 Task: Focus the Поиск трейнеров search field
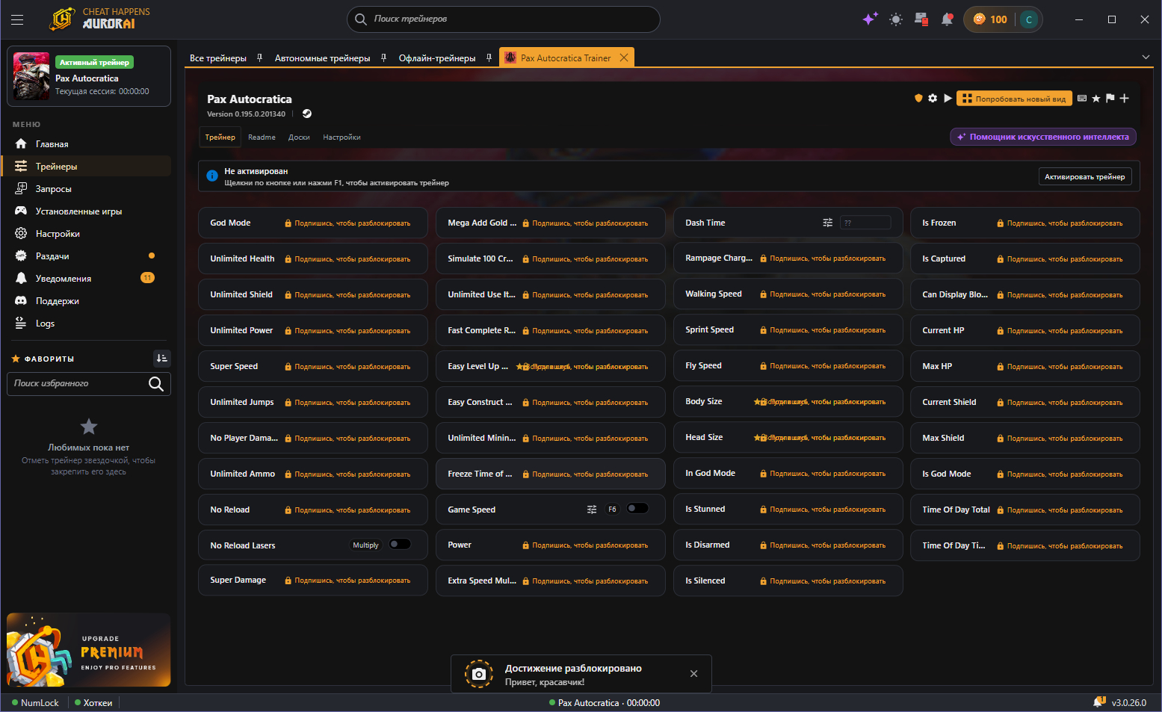tap(504, 19)
